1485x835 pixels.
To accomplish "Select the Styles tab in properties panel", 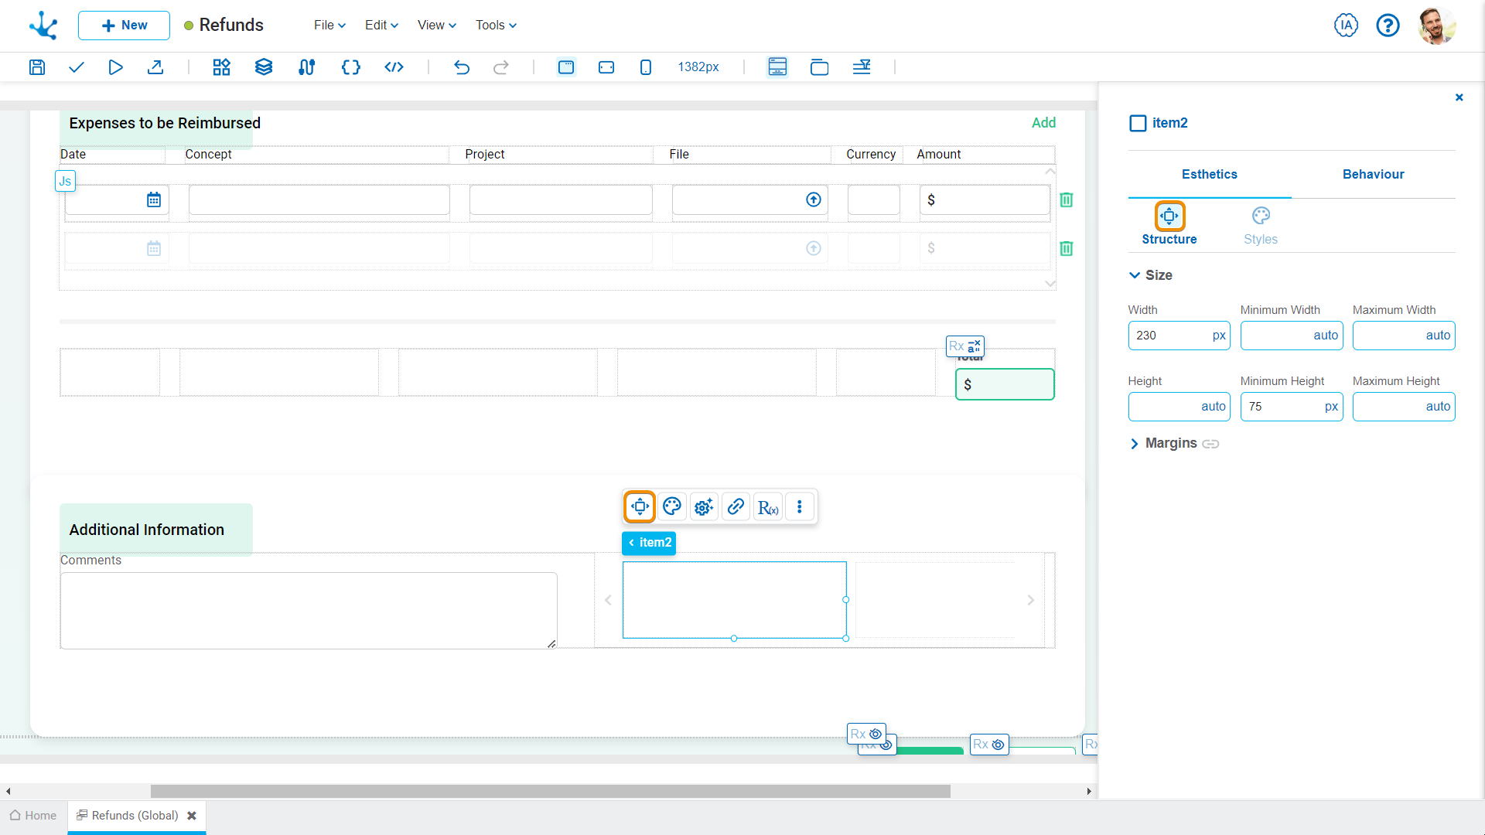I will coord(1261,224).
